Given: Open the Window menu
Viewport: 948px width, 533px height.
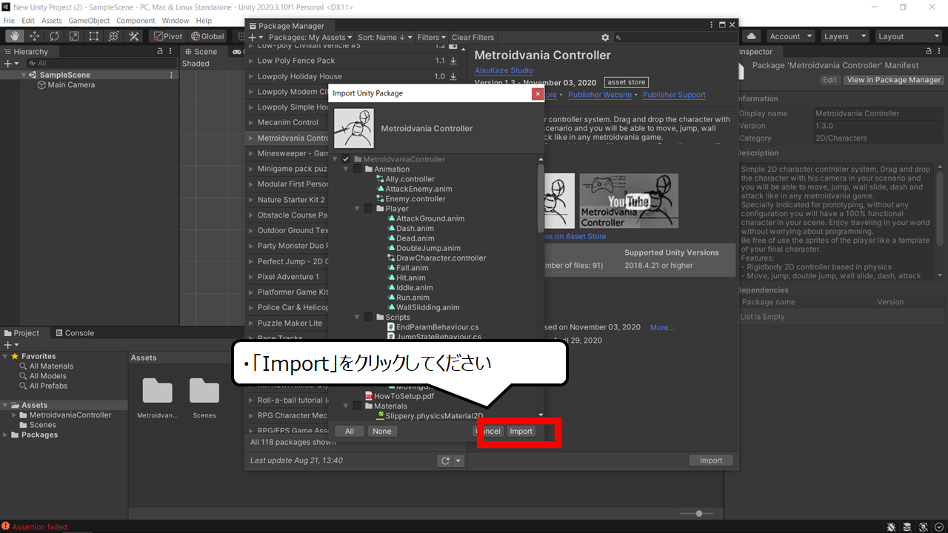Looking at the screenshot, I should (176, 21).
